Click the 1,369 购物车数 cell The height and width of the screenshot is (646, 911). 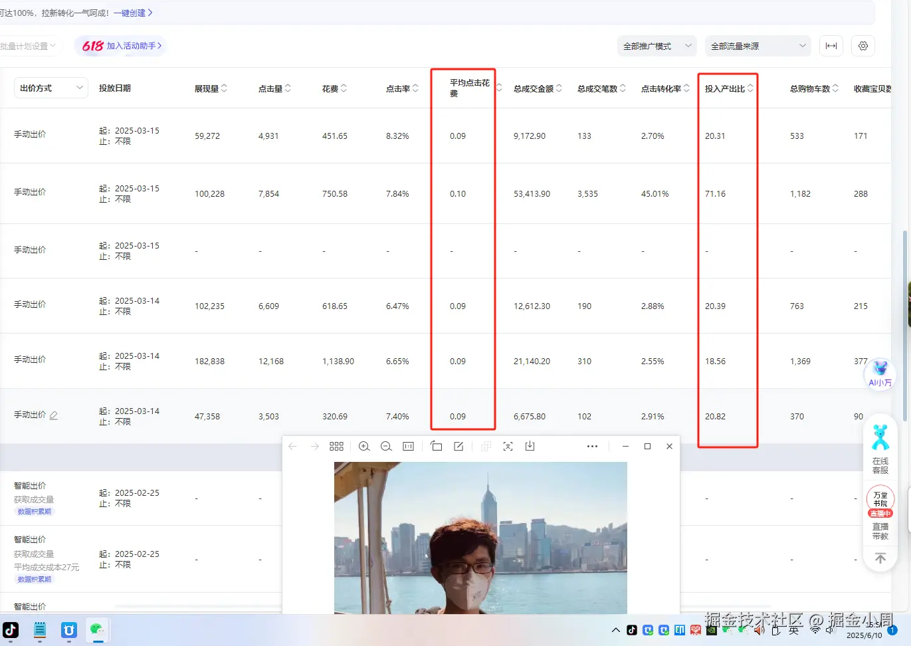[x=801, y=362]
